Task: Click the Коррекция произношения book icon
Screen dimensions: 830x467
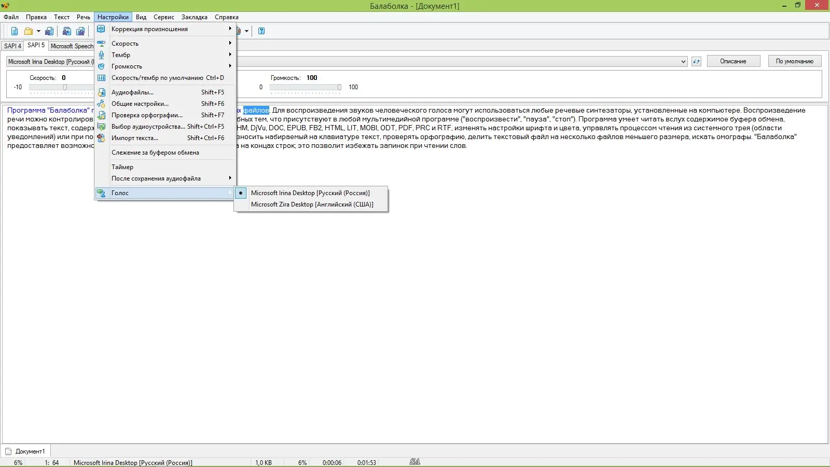Action: coord(101,29)
